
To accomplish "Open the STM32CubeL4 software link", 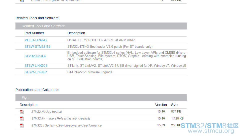I will (35, 56).
